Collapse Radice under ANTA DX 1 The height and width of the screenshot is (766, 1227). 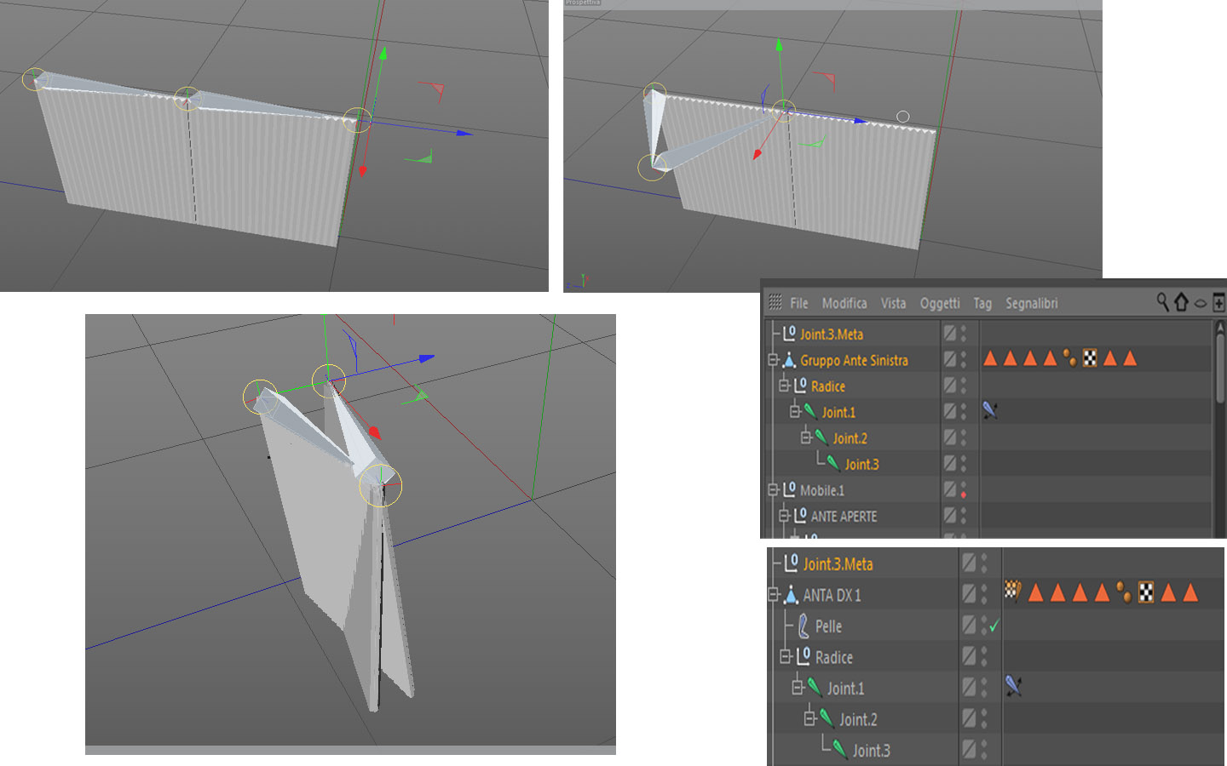coord(786,657)
